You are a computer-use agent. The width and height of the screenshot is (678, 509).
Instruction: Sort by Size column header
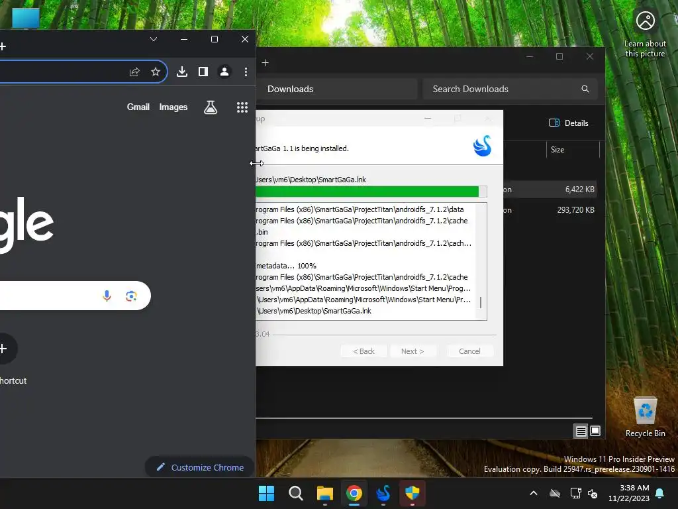click(557, 150)
